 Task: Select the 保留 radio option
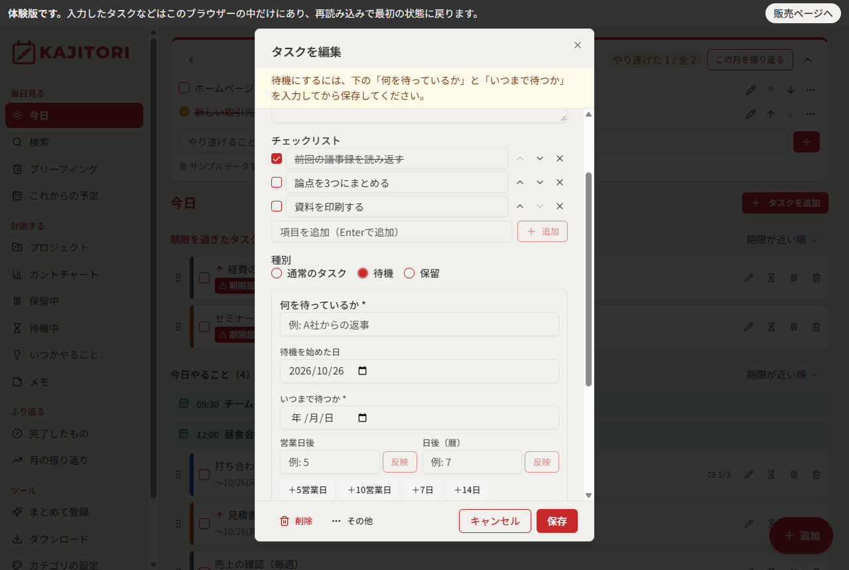[x=409, y=273]
